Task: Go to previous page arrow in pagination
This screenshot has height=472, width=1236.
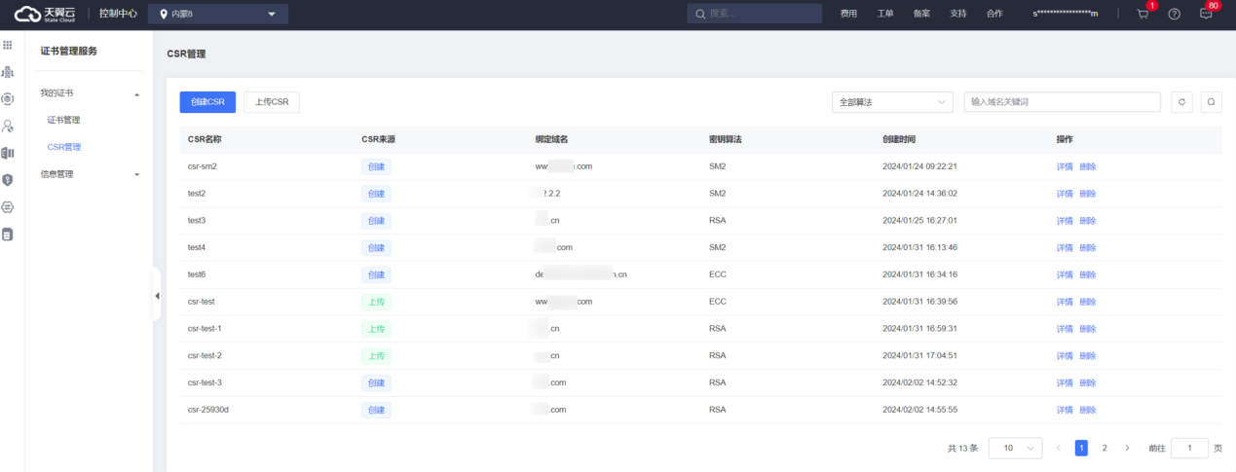Action: pyautogui.click(x=1059, y=448)
